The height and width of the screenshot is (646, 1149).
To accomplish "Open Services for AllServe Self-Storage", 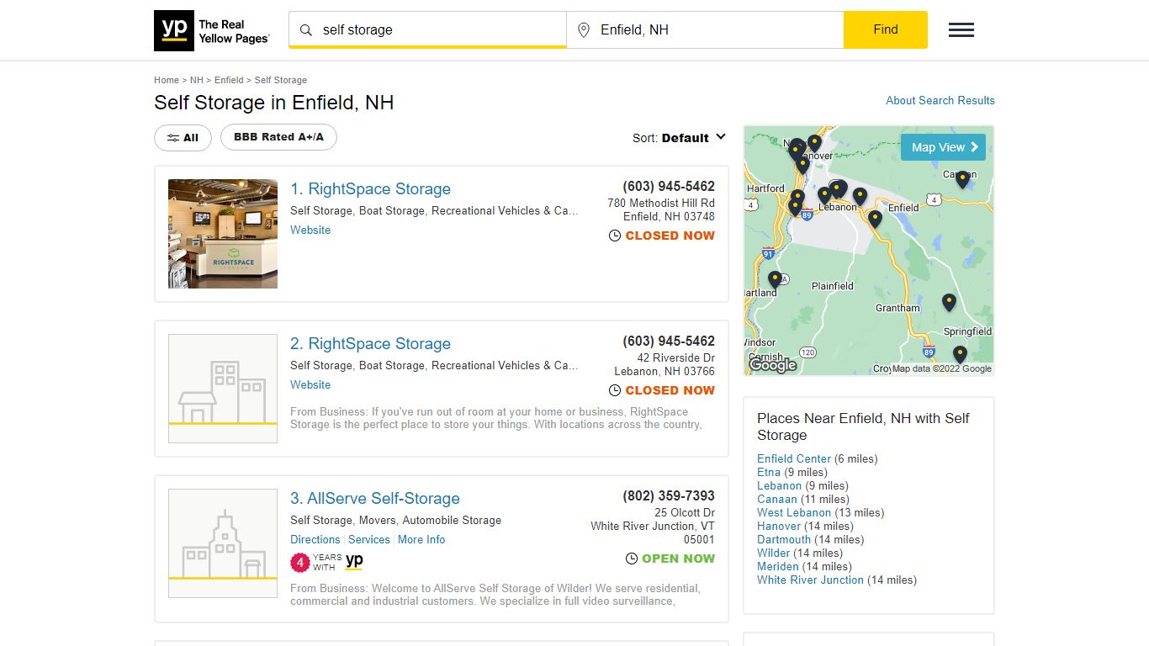I will click(x=369, y=539).
